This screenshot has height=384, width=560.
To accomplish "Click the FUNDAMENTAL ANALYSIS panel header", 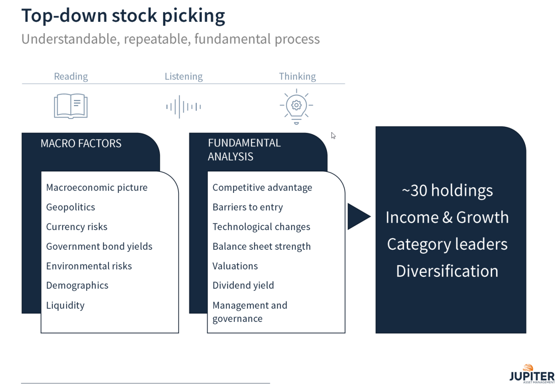I will coord(244,150).
